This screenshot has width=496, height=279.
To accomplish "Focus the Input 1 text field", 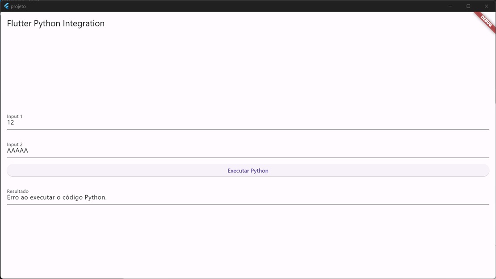I will 248,122.
